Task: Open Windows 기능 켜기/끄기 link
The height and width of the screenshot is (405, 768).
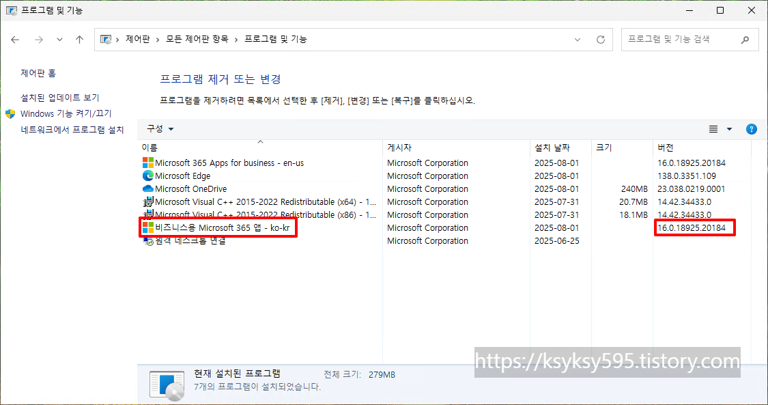Action: pyautogui.click(x=66, y=113)
